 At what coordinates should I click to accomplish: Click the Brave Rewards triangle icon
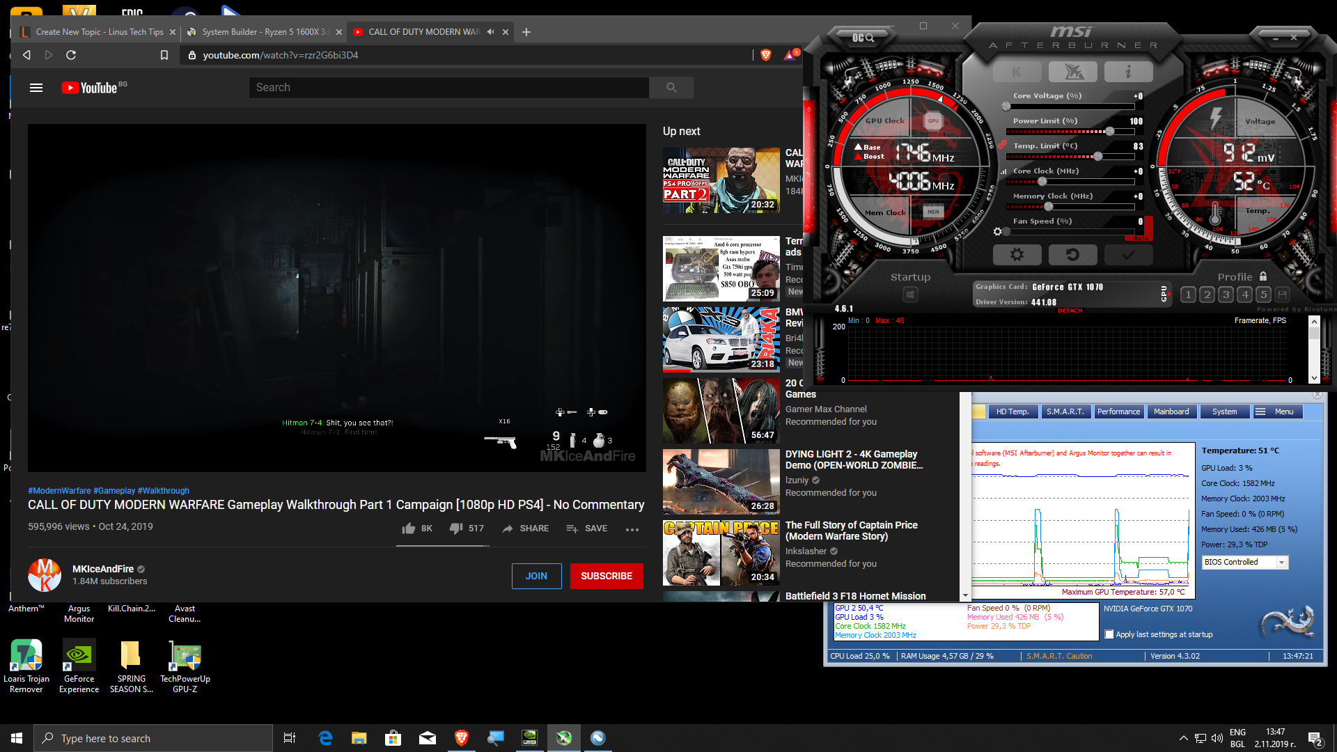(790, 55)
